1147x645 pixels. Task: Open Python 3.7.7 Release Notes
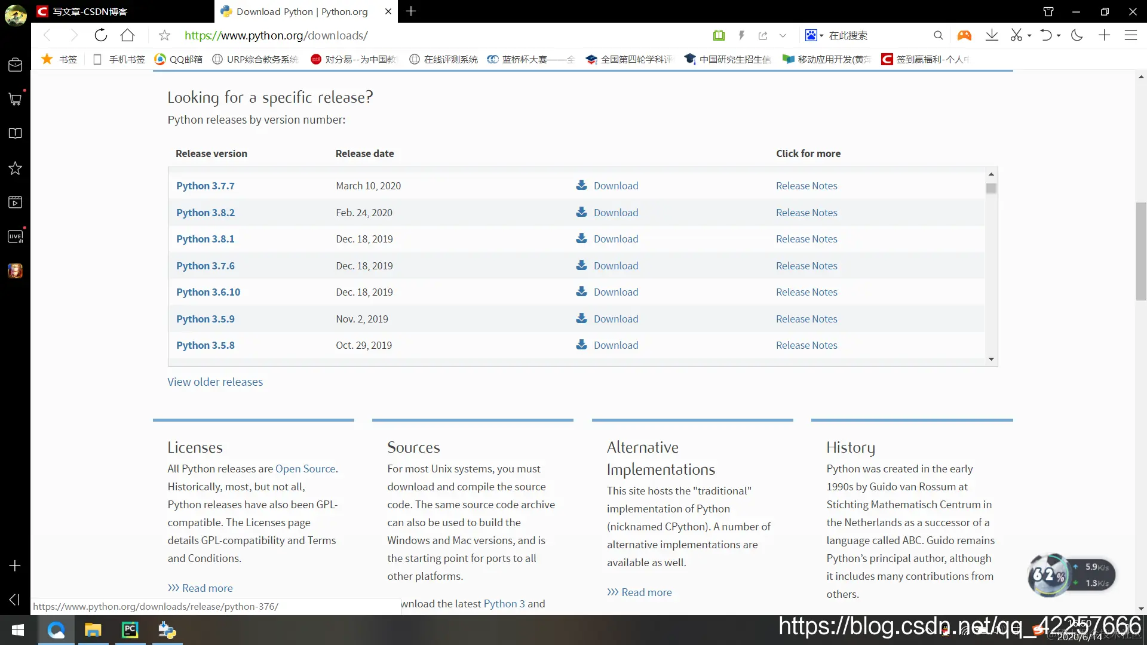(806, 186)
